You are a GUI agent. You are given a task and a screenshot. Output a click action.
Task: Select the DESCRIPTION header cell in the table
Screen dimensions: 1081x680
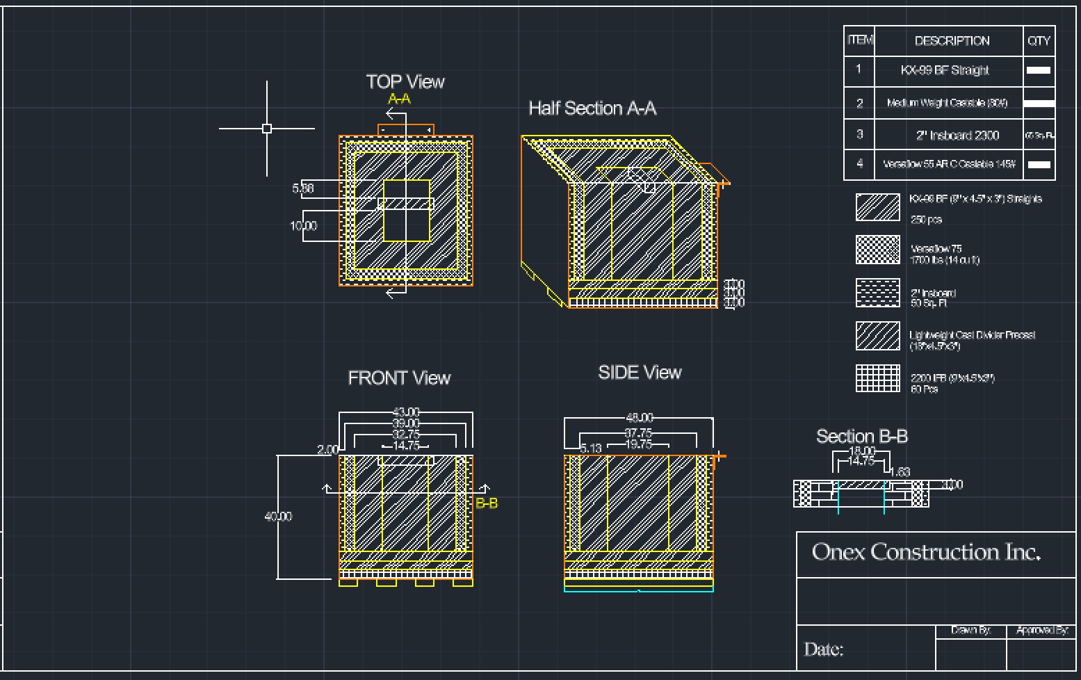(952, 41)
